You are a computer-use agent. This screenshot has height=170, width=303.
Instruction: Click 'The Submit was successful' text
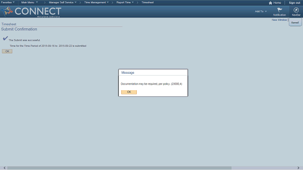click(x=24, y=40)
